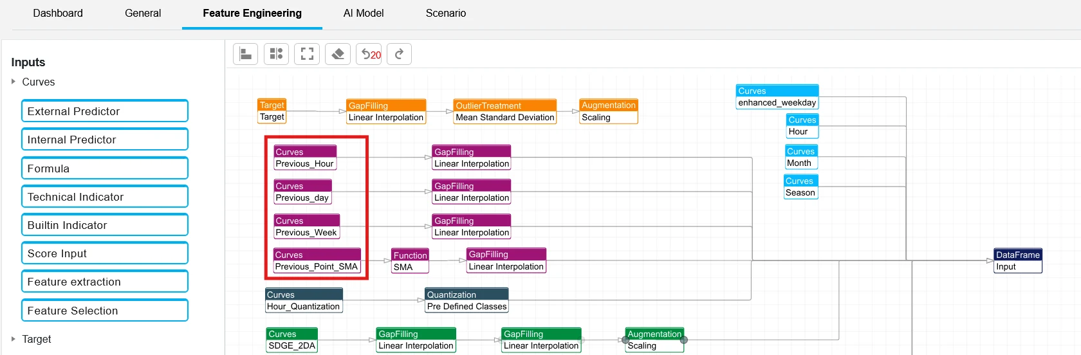Click the Feature extraction button
Screen dimensions: 1081x355
(105, 282)
